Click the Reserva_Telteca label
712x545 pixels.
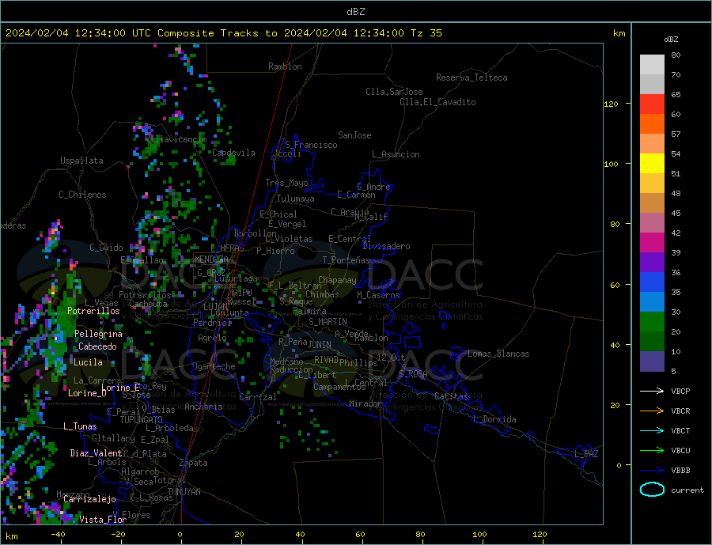(472, 78)
